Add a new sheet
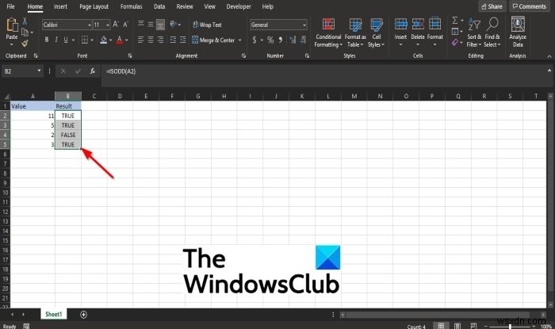555x329 pixels. pyautogui.click(x=83, y=315)
